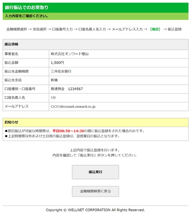Select the 口座名義人名入力 breadcrumb step
Image resolution: width=189 pixels, height=215 pixels.
tap(92, 29)
